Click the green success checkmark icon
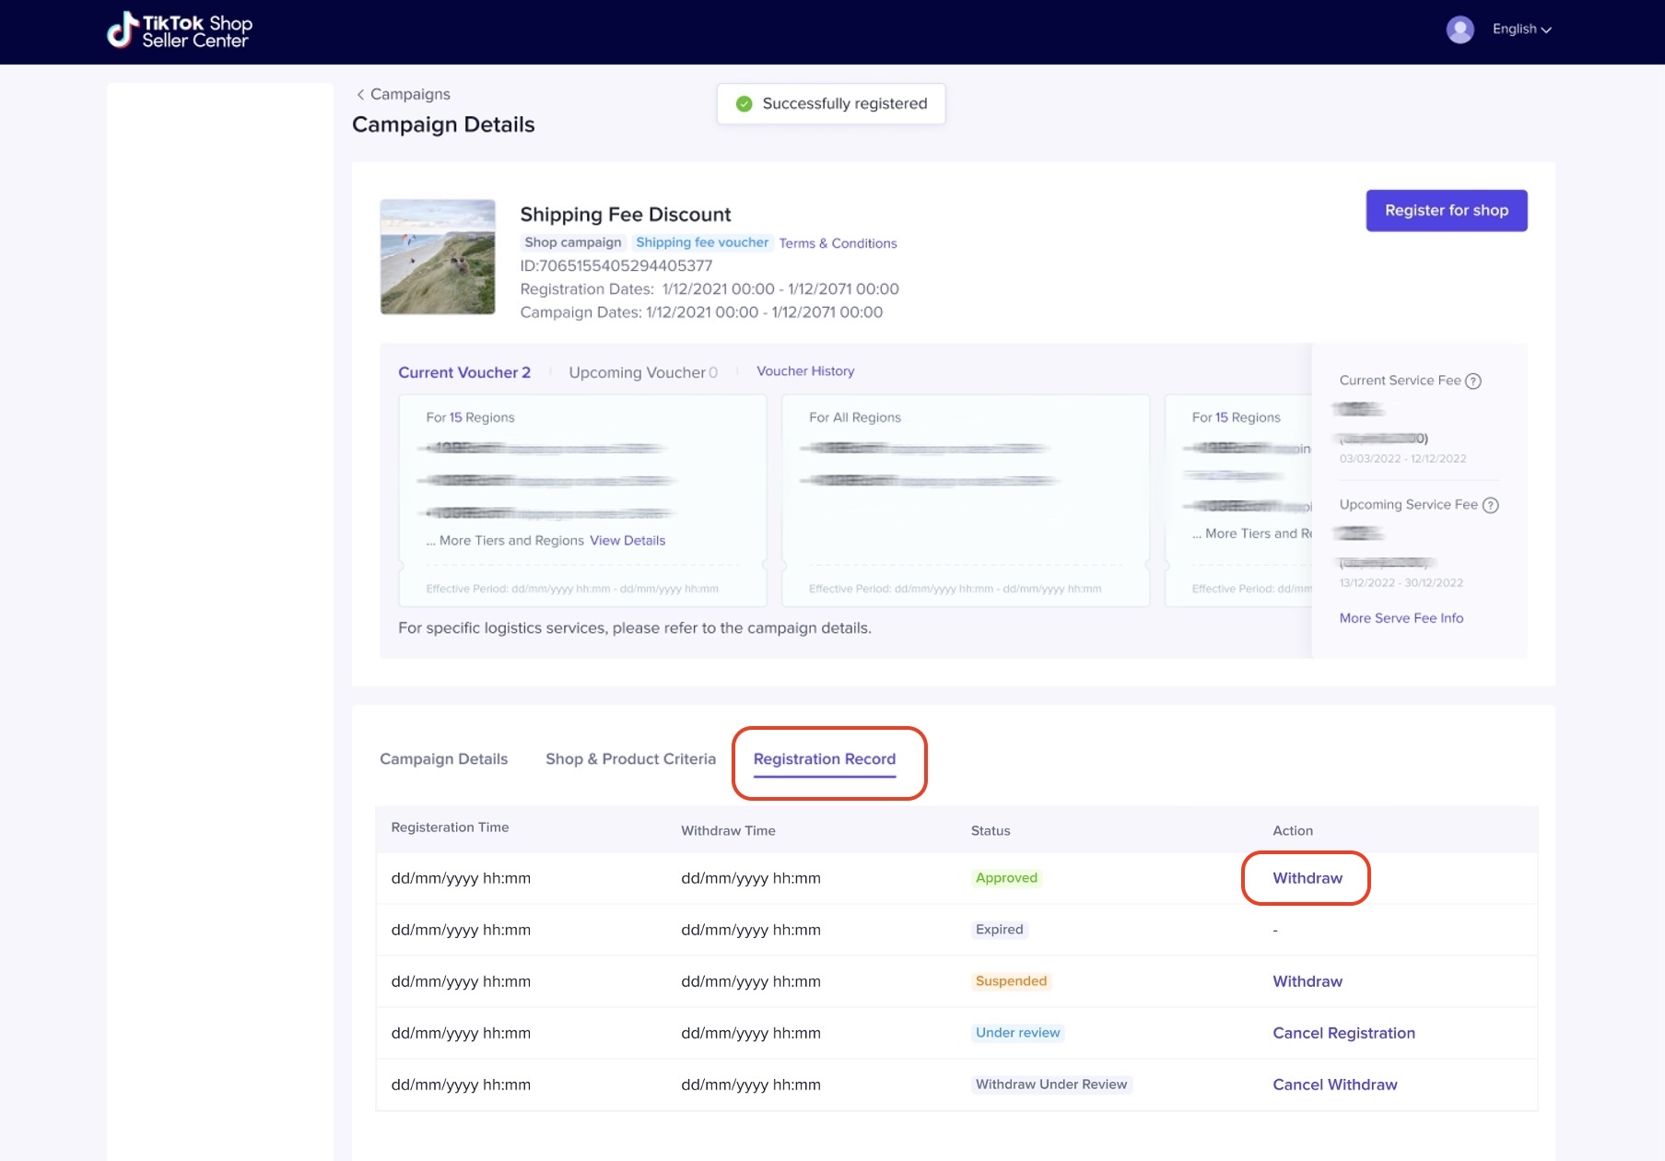The height and width of the screenshot is (1161, 1665). point(745,104)
